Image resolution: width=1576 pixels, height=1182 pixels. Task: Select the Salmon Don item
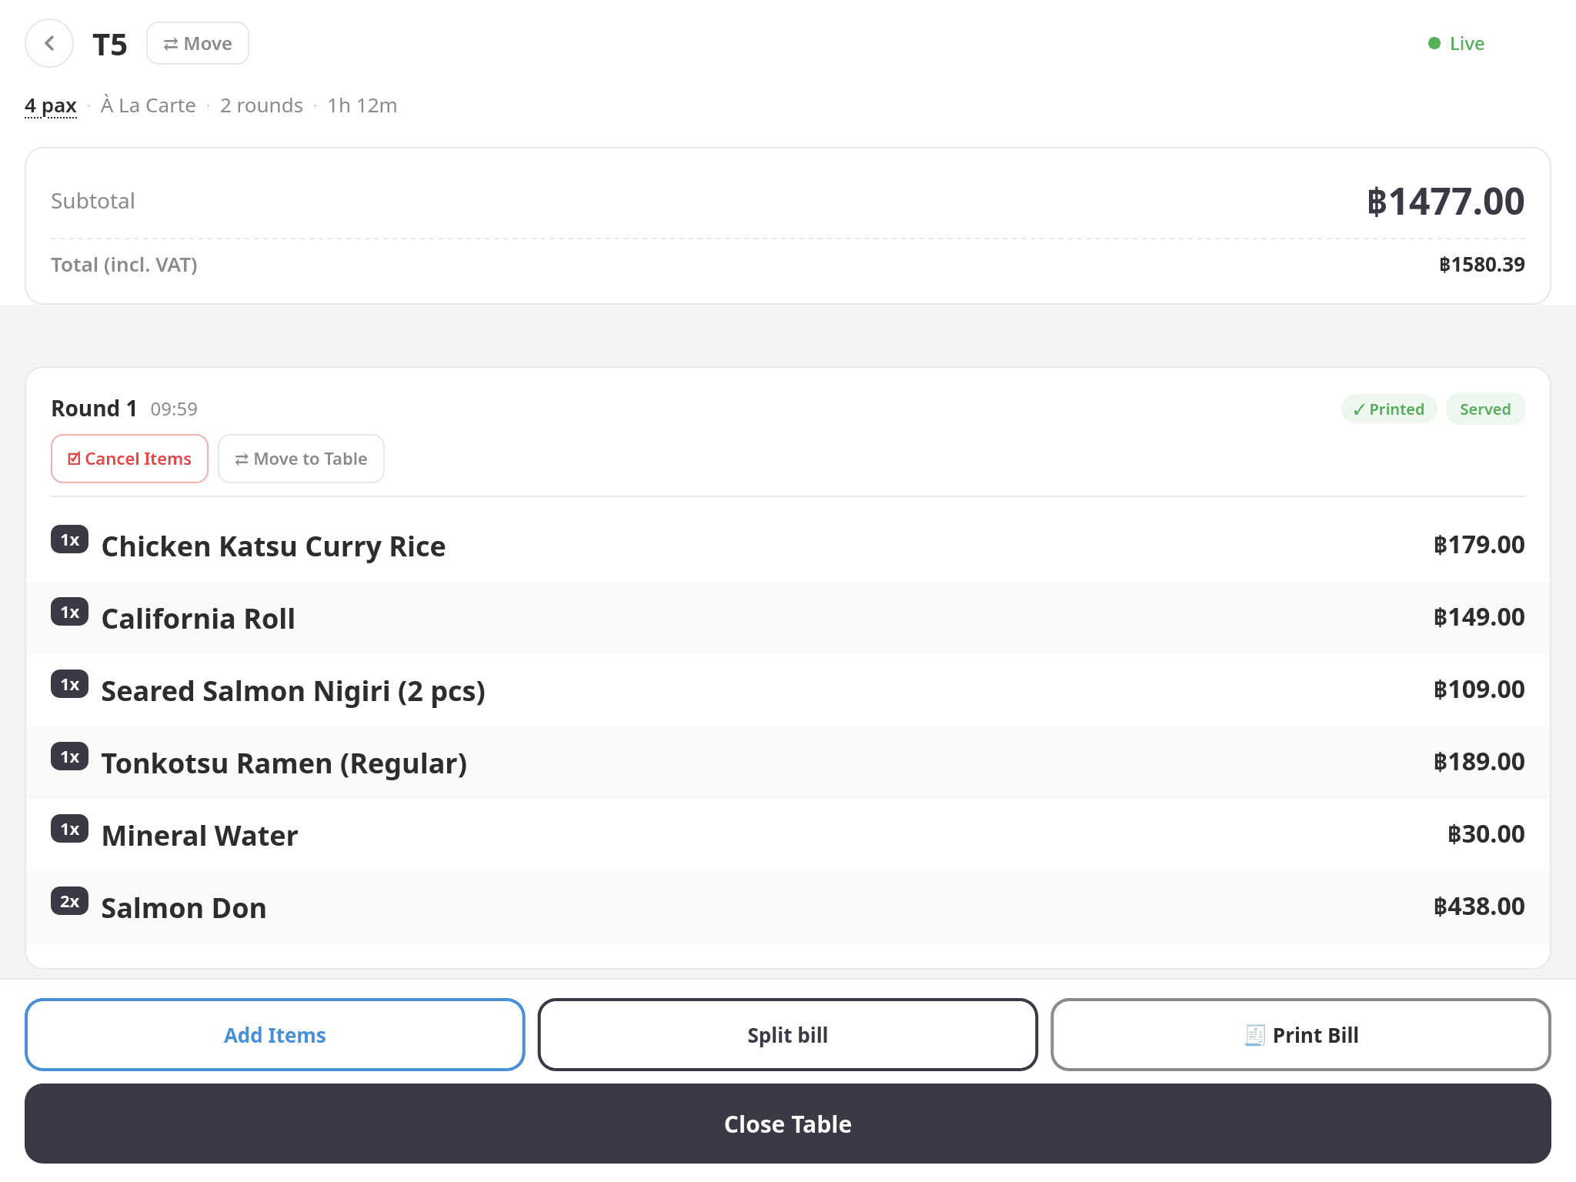point(788,907)
